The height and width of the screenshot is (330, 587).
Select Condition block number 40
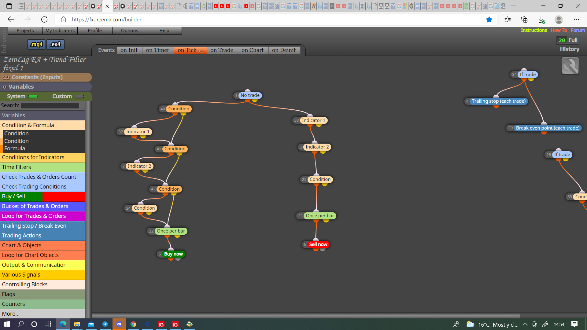[179, 109]
